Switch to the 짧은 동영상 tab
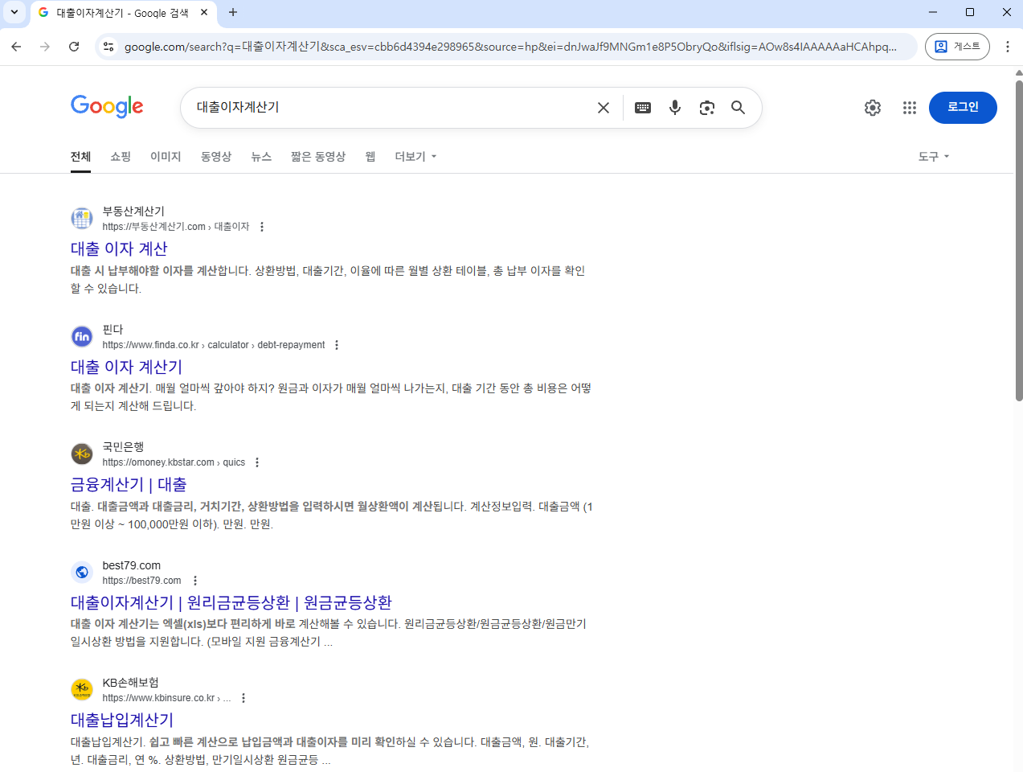 click(318, 157)
